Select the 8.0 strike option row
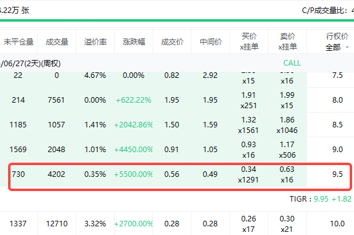The height and width of the screenshot is (235, 354). 177,100
